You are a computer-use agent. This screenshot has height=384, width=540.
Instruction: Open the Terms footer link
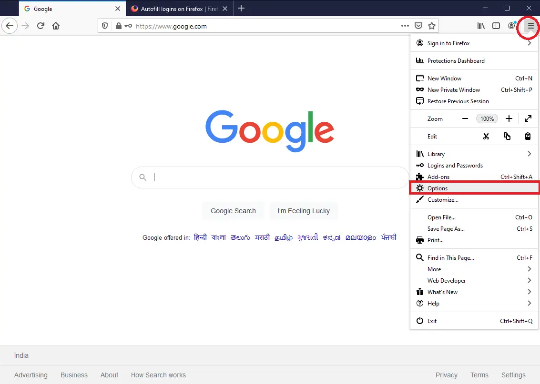click(x=479, y=374)
